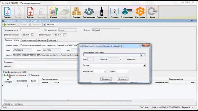Open Настройки gear icon

(x=140, y=12)
